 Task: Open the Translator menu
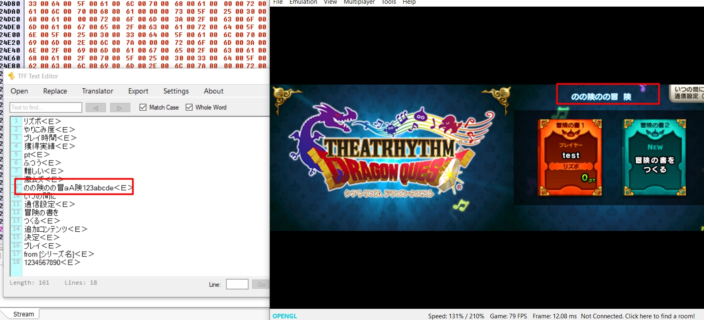97,91
